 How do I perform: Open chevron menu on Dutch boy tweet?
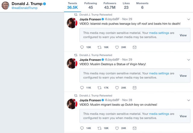[x=188, y=100]
